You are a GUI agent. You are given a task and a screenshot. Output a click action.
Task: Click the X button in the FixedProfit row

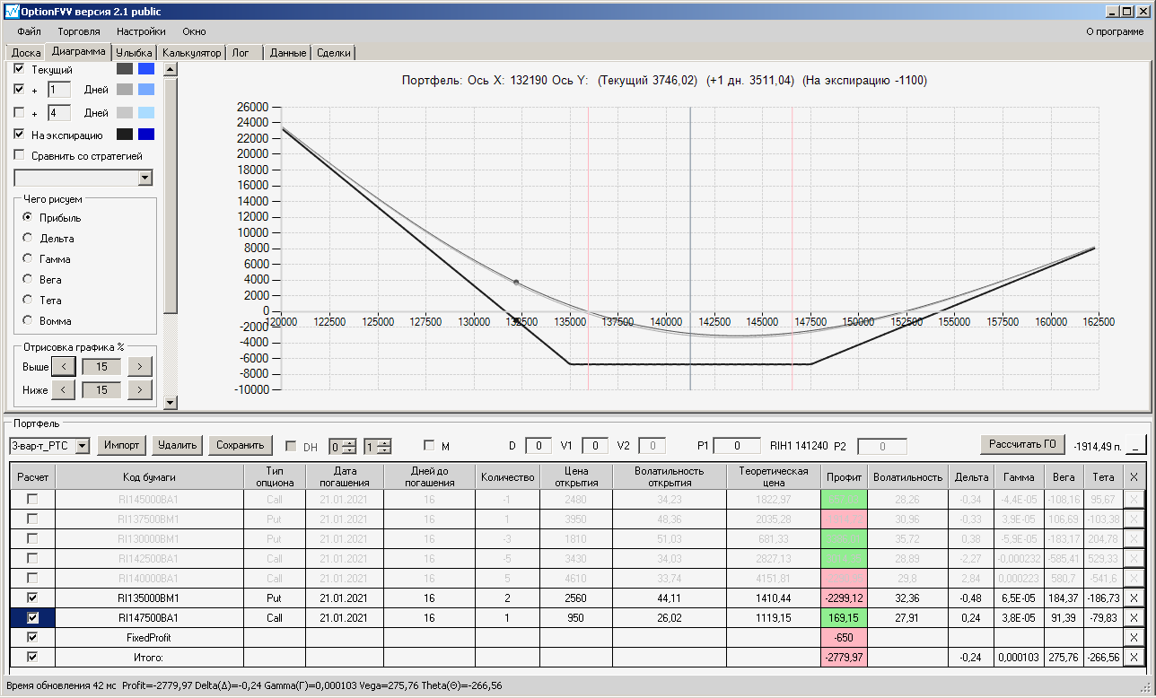pos(1134,637)
